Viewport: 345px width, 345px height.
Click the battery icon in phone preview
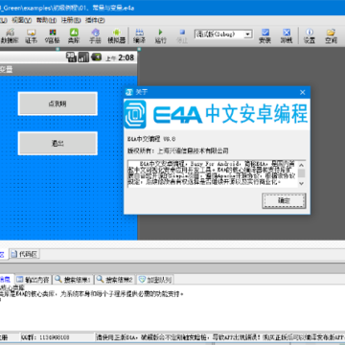[x=97, y=57]
